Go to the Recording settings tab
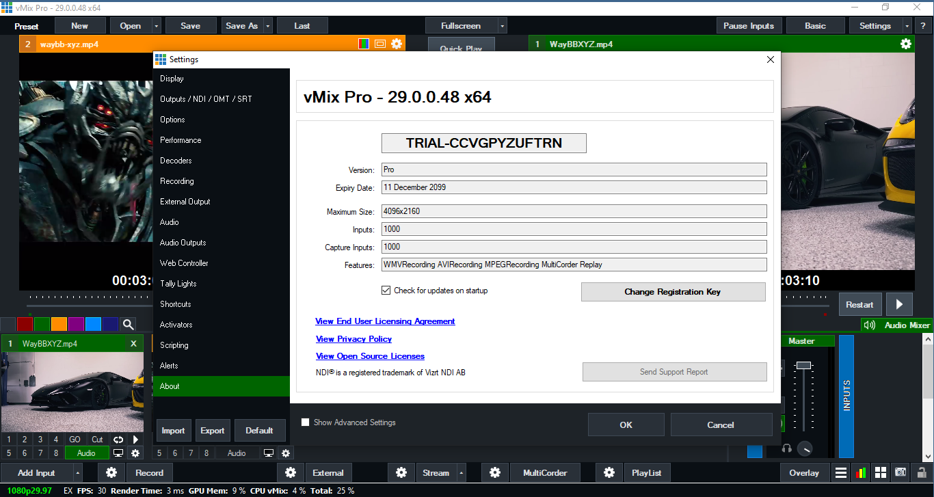934x497 pixels. pyautogui.click(x=222, y=181)
